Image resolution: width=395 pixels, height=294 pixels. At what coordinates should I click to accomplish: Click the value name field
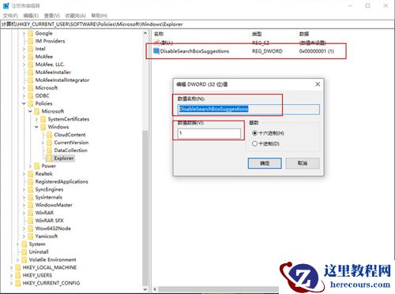249,109
